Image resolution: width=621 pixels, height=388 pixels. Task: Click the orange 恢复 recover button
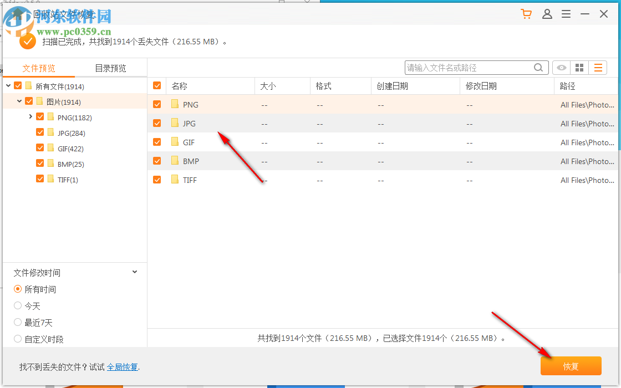(571, 366)
